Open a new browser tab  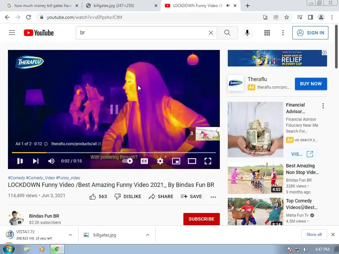(x=248, y=6)
